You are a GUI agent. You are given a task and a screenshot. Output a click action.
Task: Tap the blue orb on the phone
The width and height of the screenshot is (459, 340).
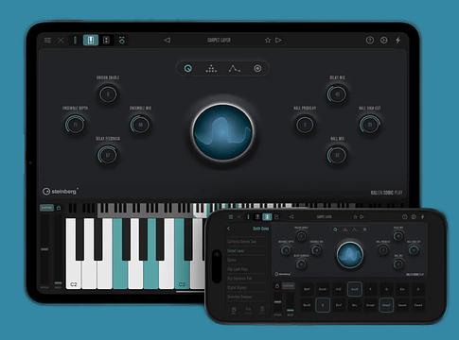[x=349, y=255]
